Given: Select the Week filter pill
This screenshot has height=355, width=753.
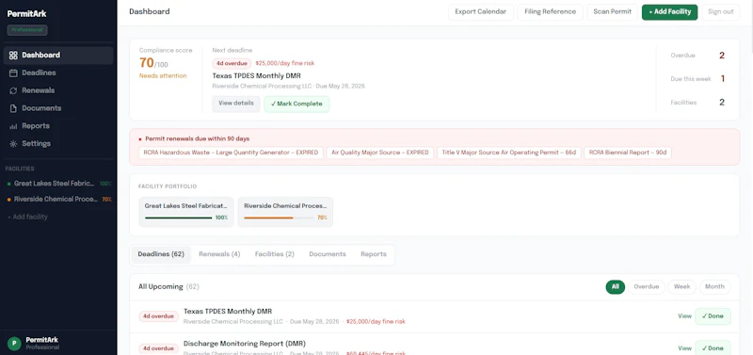Looking at the screenshot, I should coord(681,287).
